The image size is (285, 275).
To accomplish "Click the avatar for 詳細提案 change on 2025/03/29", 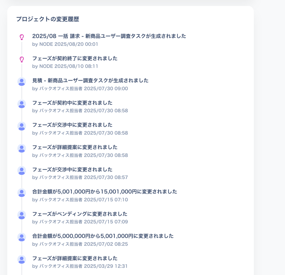I will (21, 259).
